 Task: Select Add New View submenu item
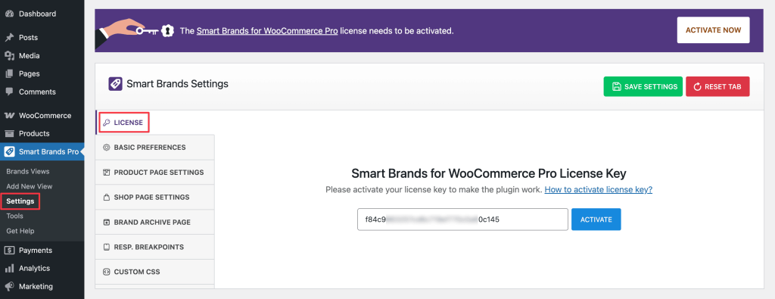(30, 186)
